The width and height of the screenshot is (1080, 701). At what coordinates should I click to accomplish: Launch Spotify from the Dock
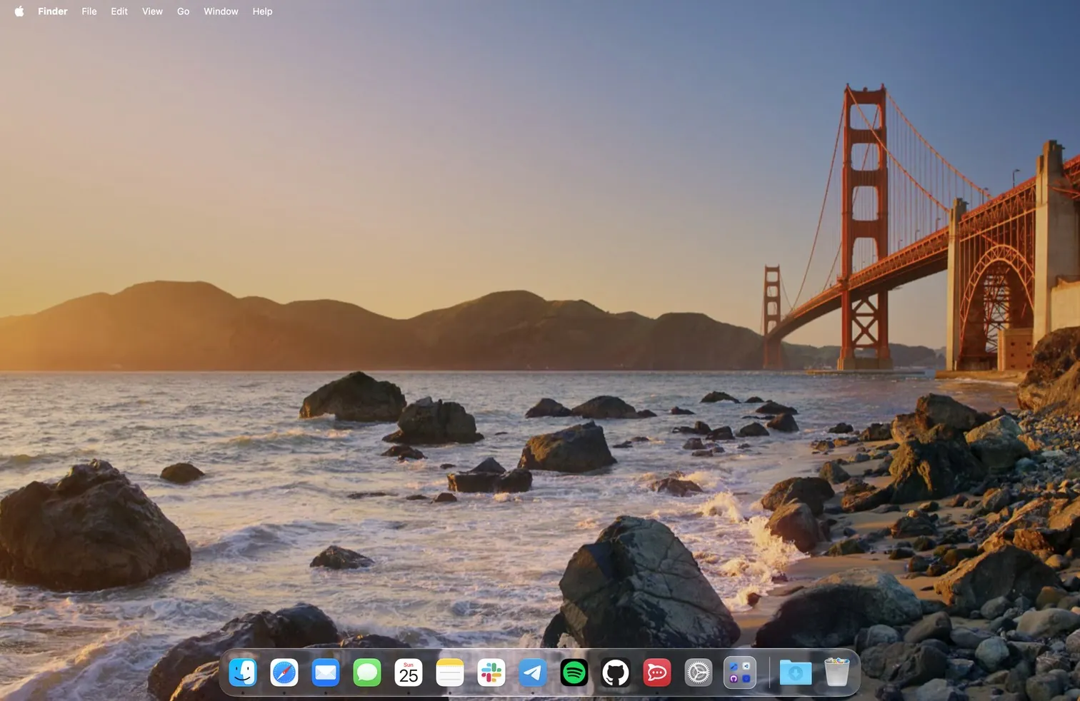pyautogui.click(x=574, y=672)
